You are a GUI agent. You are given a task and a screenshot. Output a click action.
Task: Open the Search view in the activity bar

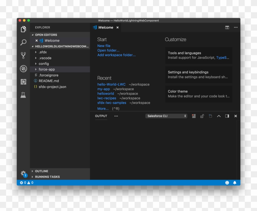coord(24,43)
